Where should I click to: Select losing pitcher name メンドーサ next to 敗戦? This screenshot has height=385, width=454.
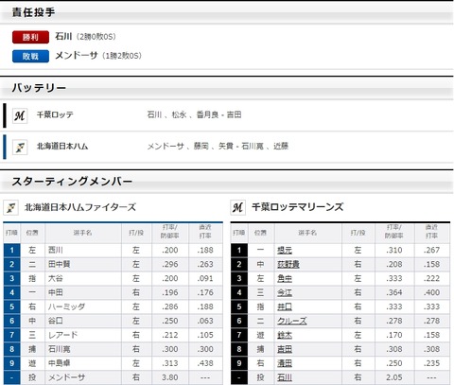click(77, 56)
